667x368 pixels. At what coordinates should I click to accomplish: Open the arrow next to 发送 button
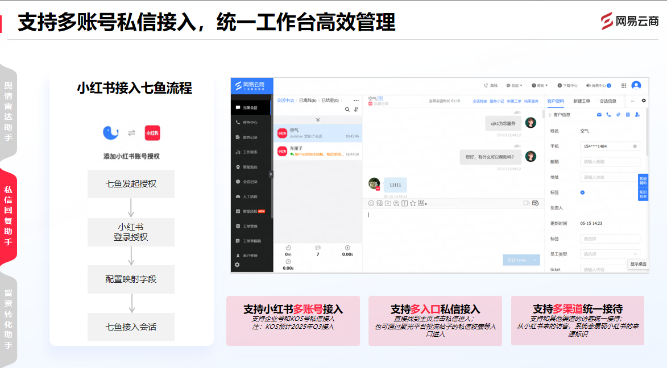pyautogui.click(x=535, y=260)
